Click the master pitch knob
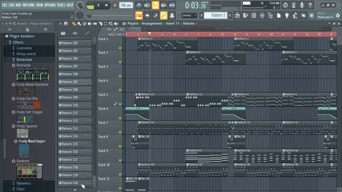Image resolution: width=342 pixels, height=192 pixels. coord(80,15)
